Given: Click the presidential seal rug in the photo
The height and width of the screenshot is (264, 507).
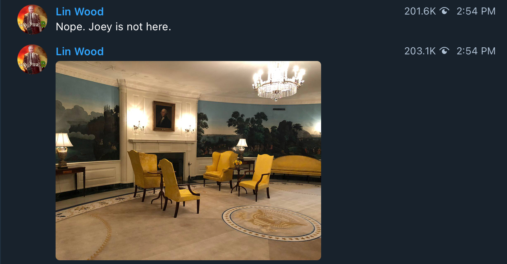Looking at the screenshot, I should pyautogui.click(x=271, y=223).
